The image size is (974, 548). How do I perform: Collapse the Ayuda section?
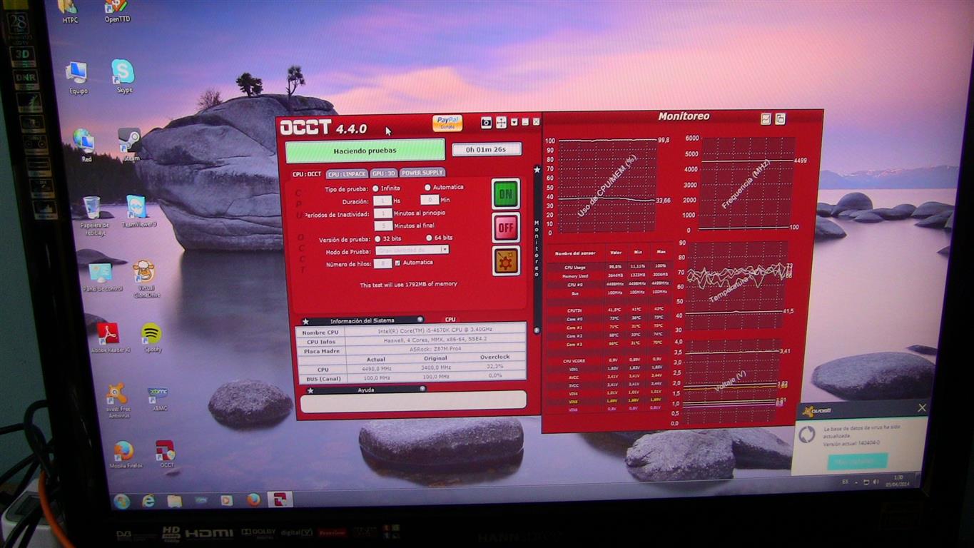pos(422,389)
